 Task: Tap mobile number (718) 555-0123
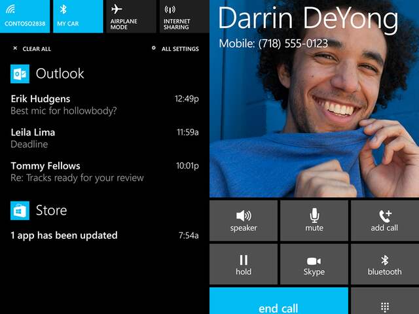[293, 43]
